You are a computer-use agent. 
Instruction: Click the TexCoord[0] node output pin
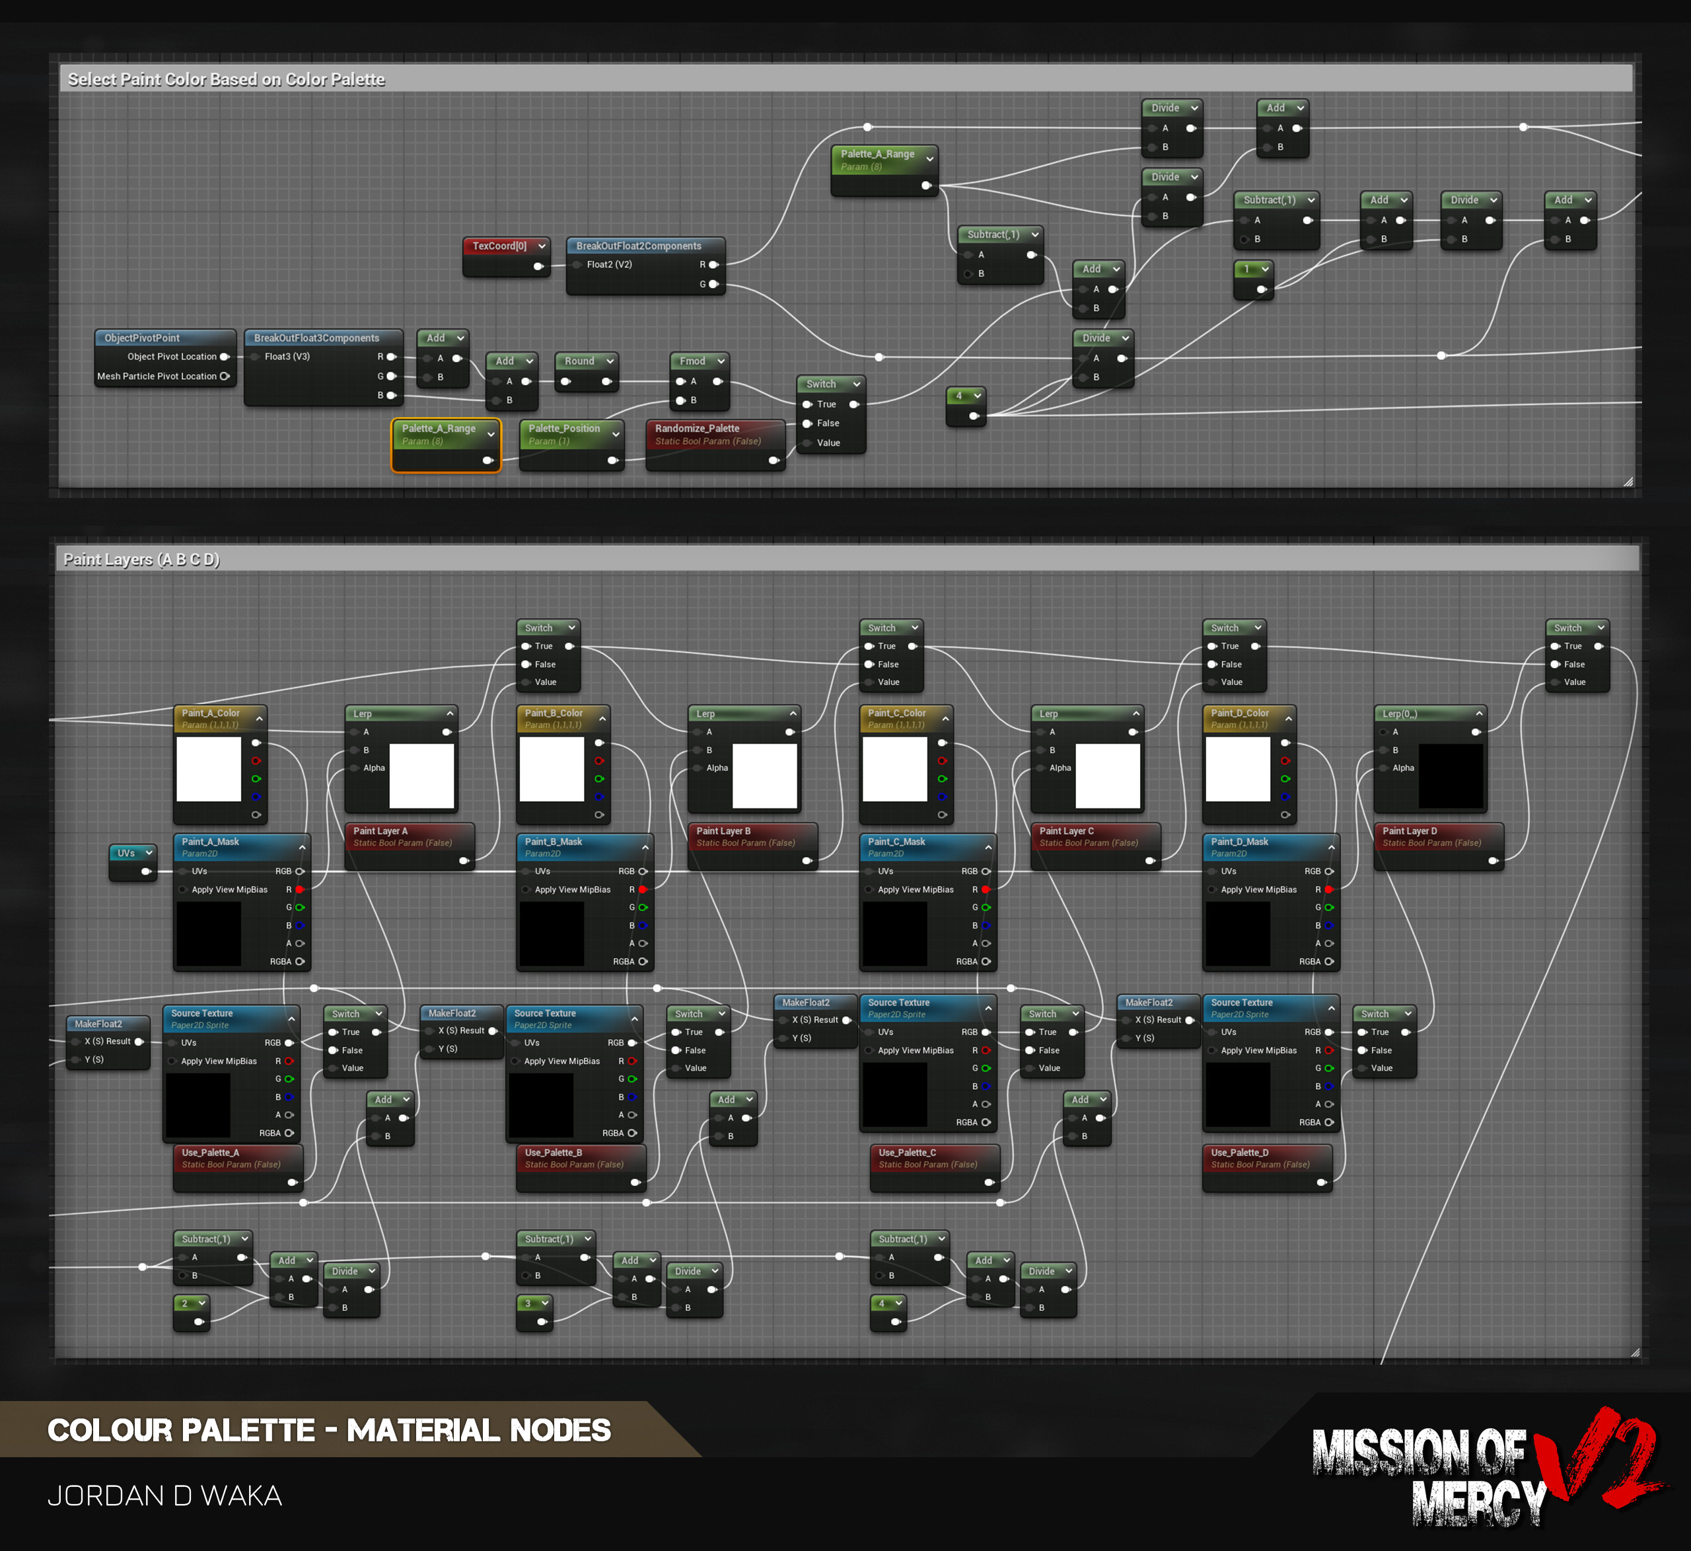(538, 267)
